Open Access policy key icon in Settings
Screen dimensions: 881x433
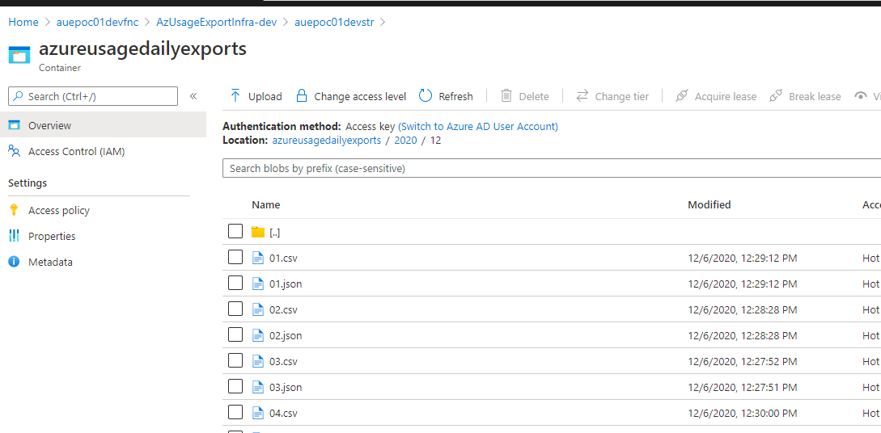[14, 210]
